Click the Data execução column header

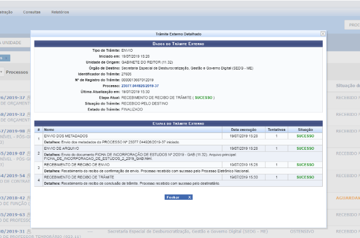coord(243,130)
